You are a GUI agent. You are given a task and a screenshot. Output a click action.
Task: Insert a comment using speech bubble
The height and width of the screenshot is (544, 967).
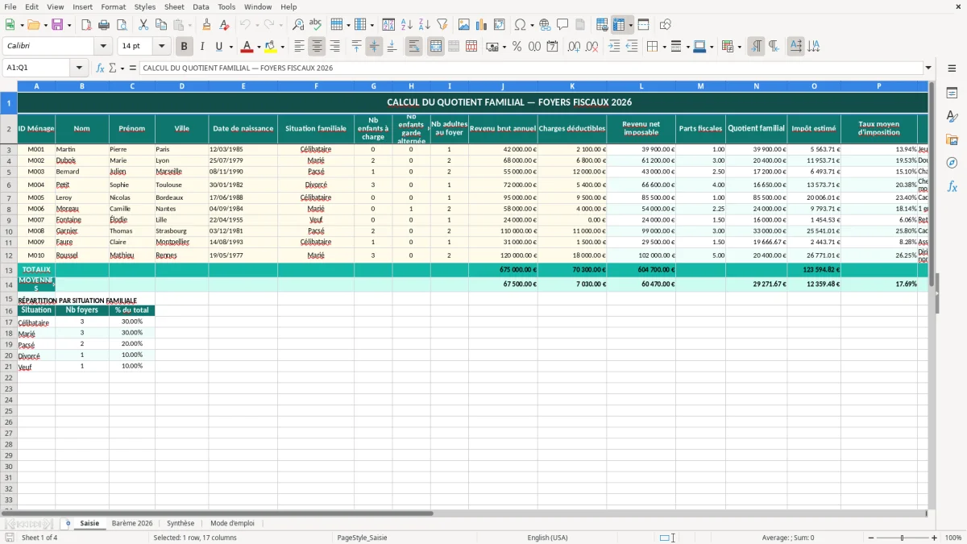(x=563, y=25)
